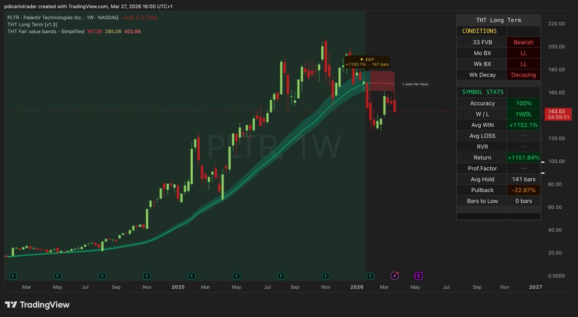The height and width of the screenshot is (317, 578).
Task: Click the 20.00 price axis label
Action: [x=554, y=253]
